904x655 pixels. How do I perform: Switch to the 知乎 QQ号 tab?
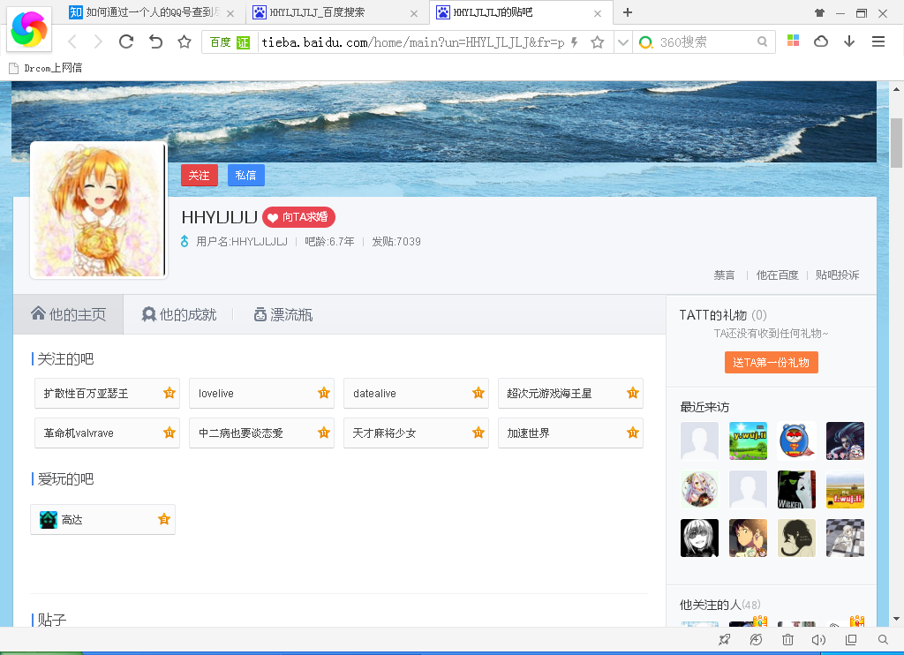coord(152,12)
